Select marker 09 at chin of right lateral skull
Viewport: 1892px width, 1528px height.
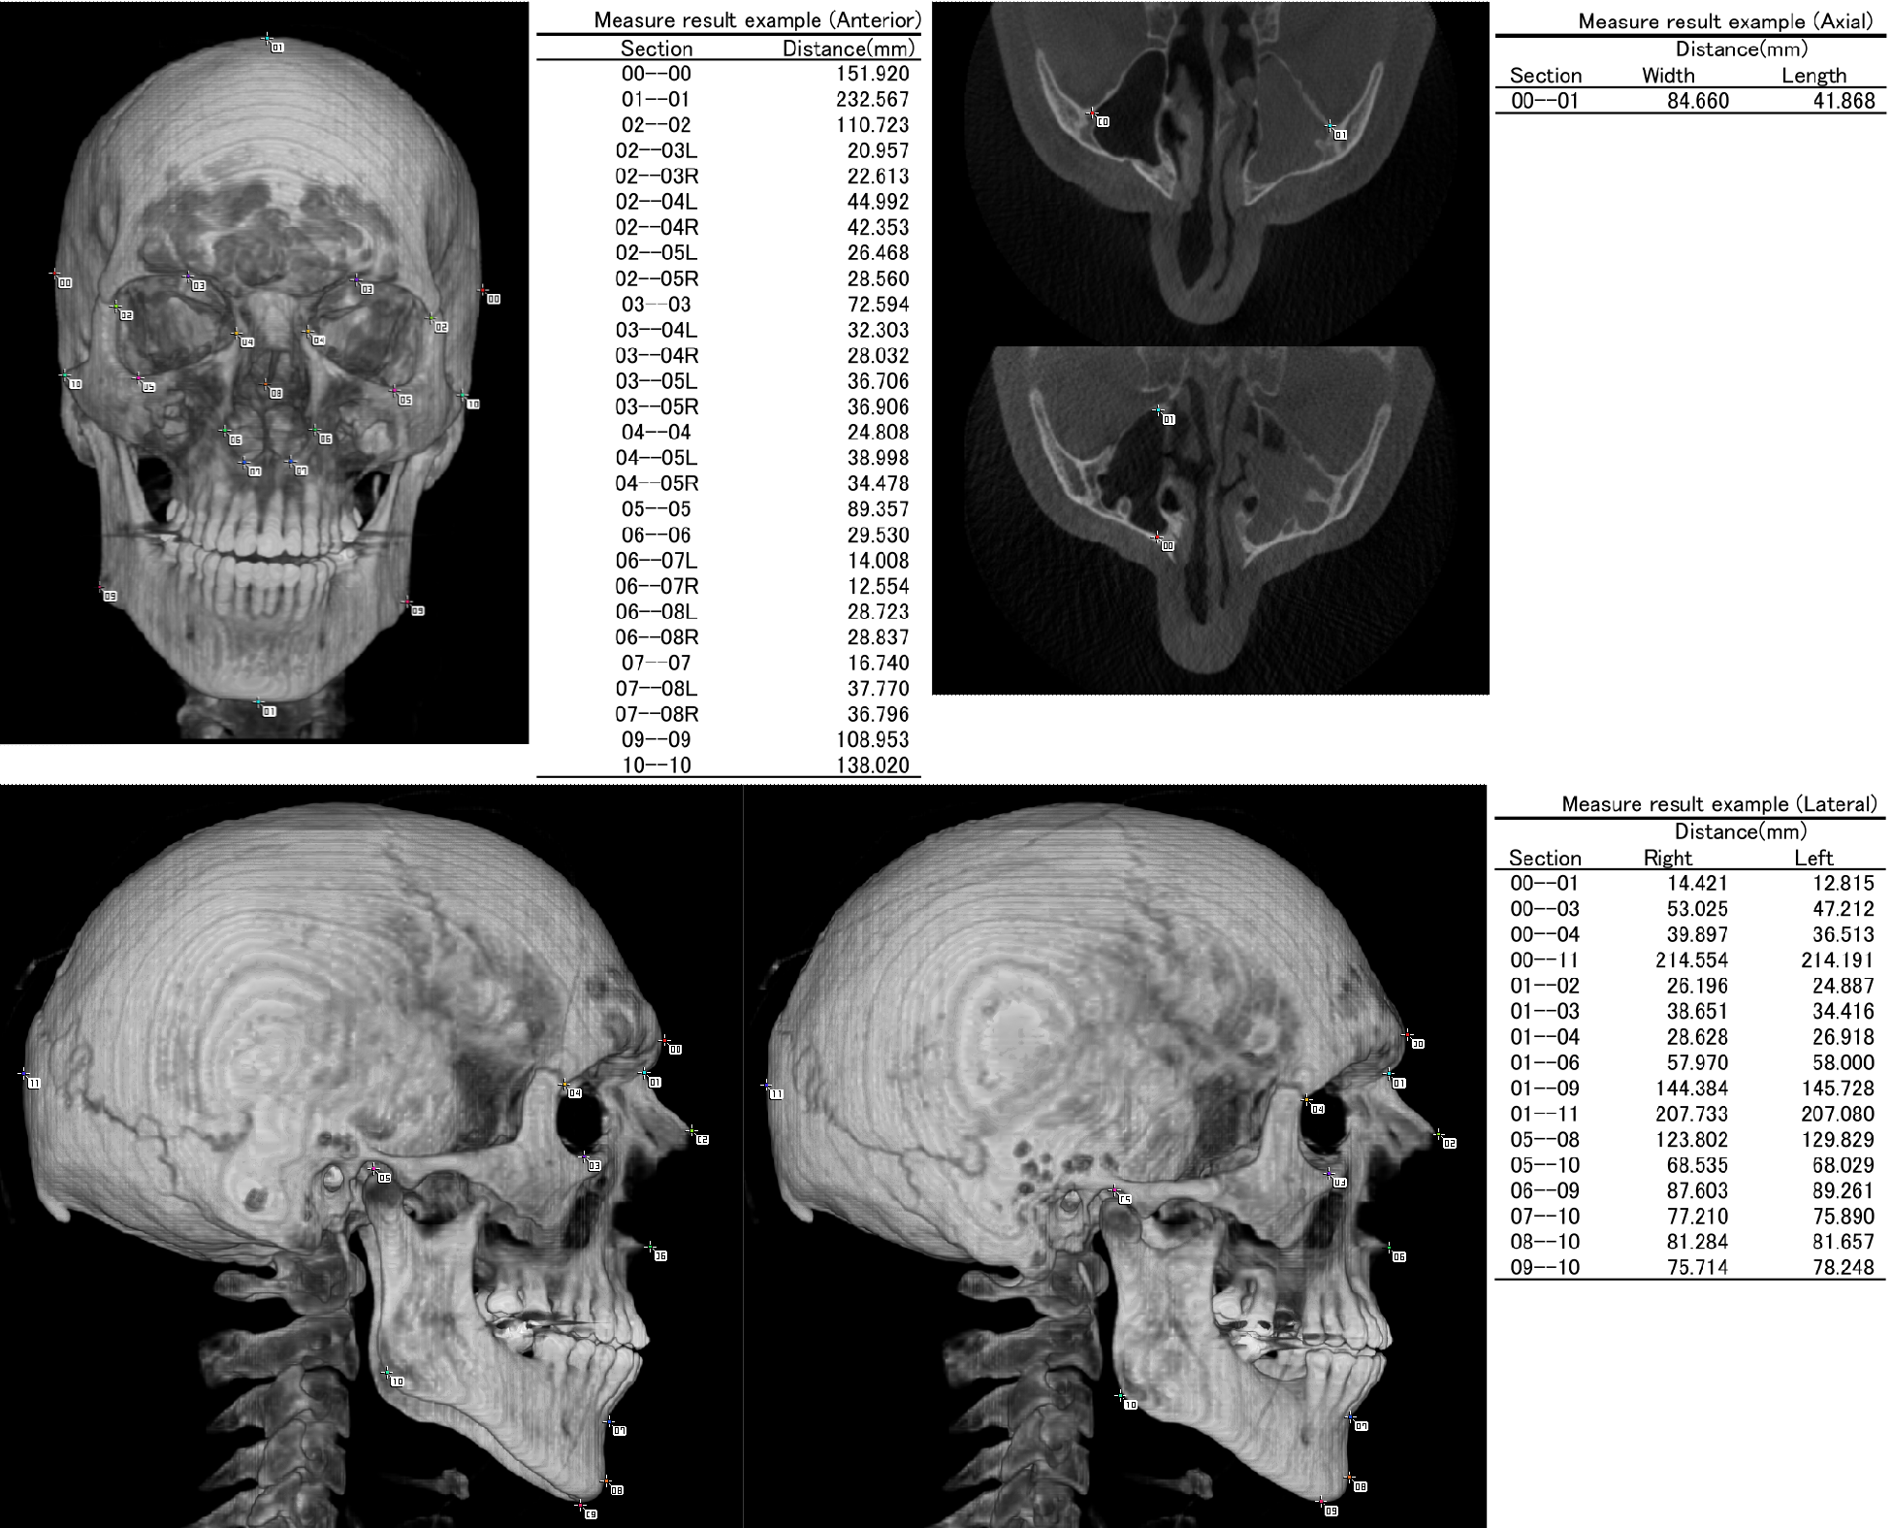1321,1502
